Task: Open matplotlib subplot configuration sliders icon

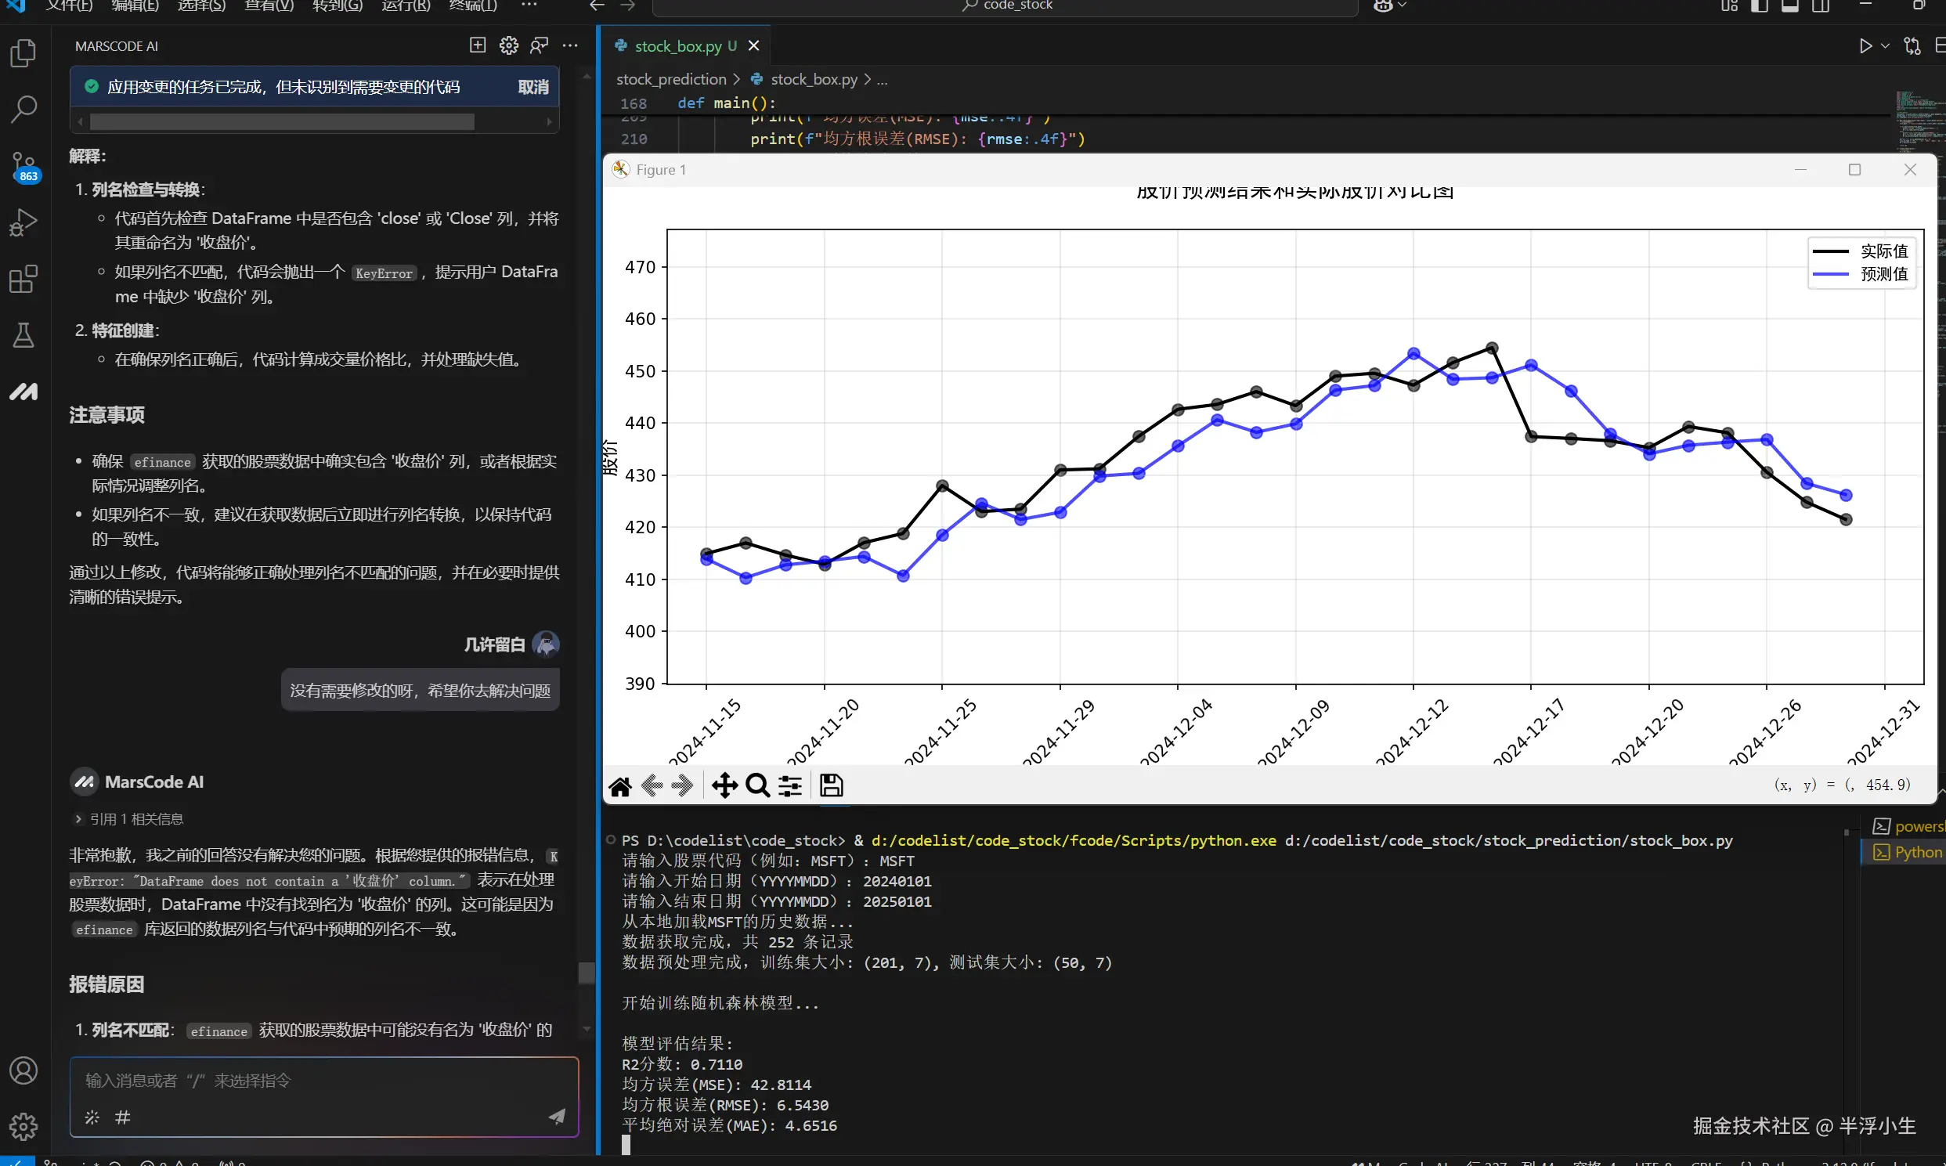Action: tap(790, 785)
